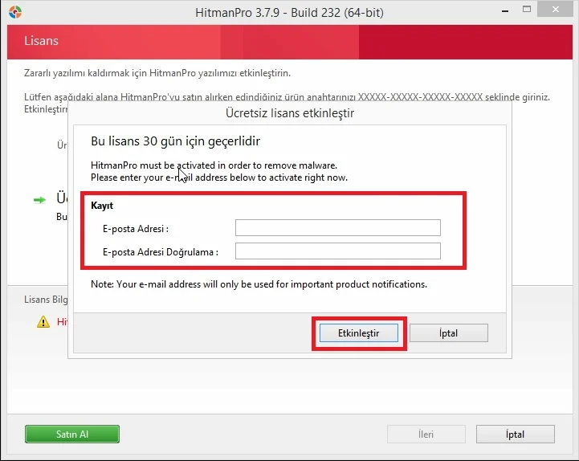Click the note about e-mail address usage
Image resolution: width=579 pixels, height=461 pixels.
(x=259, y=284)
